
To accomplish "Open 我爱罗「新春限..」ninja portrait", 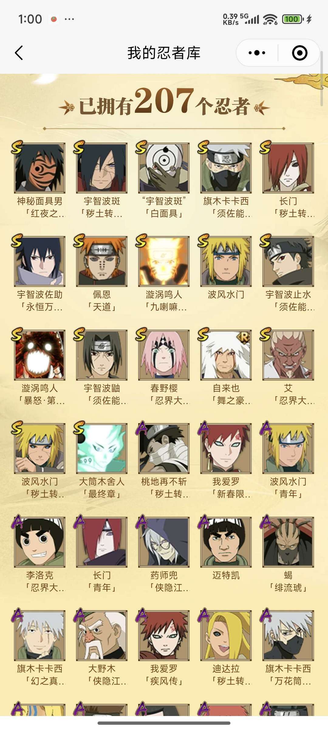I will tap(226, 448).
